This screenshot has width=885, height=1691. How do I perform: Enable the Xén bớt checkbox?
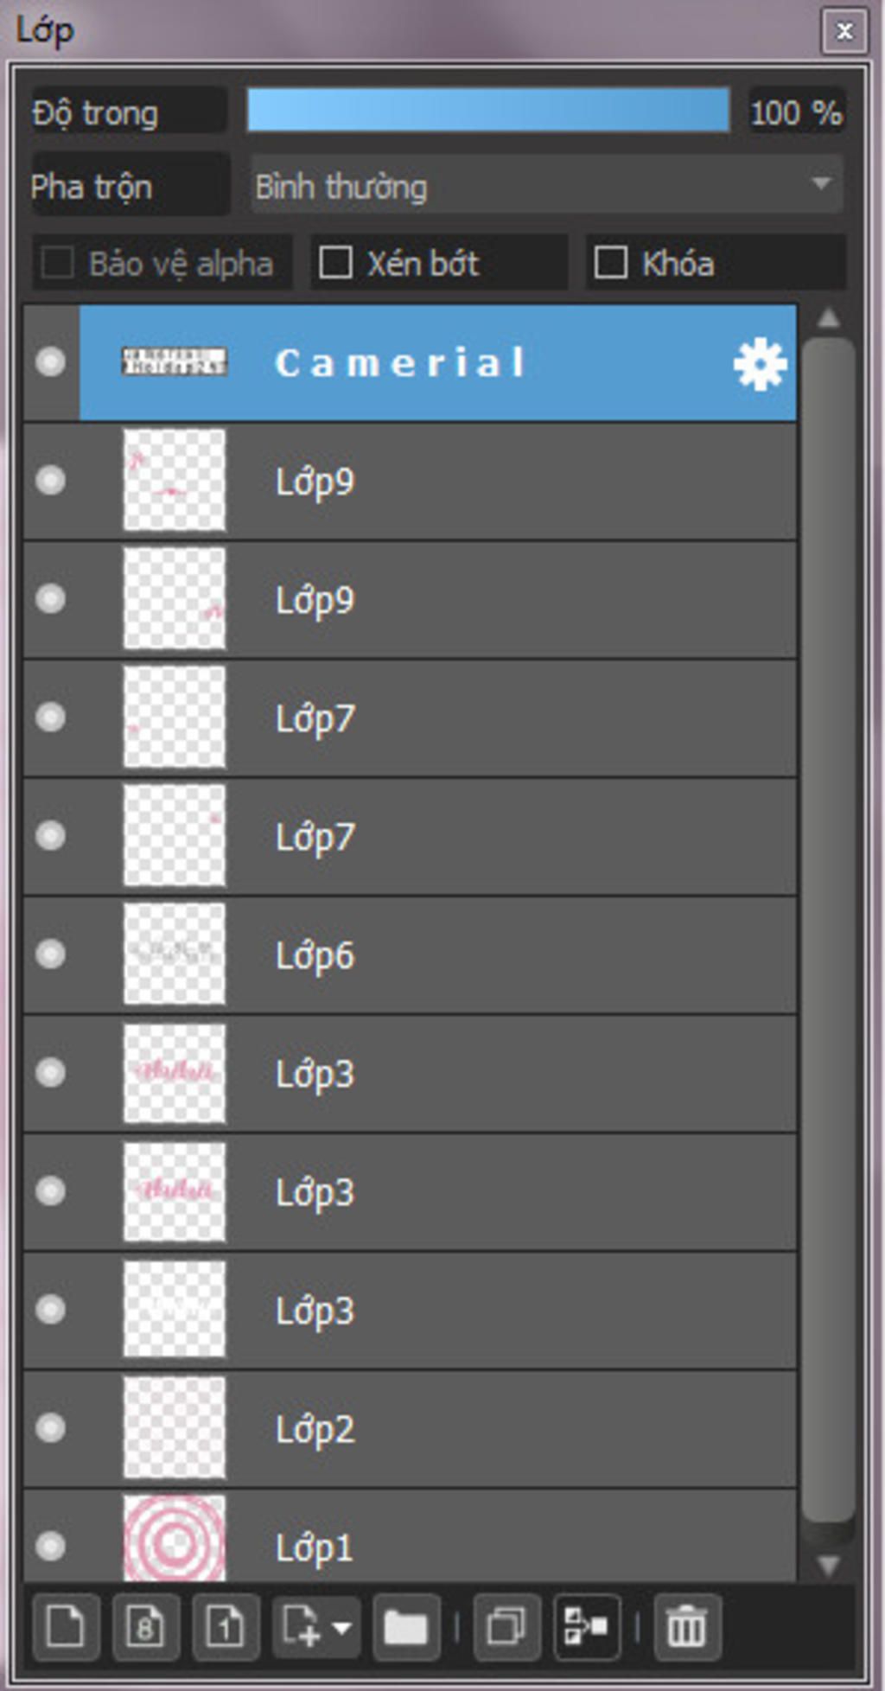point(335,263)
